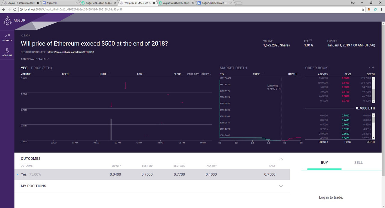Open the Account sidebar section
Viewport: 385px width, 208px height.
point(7,52)
